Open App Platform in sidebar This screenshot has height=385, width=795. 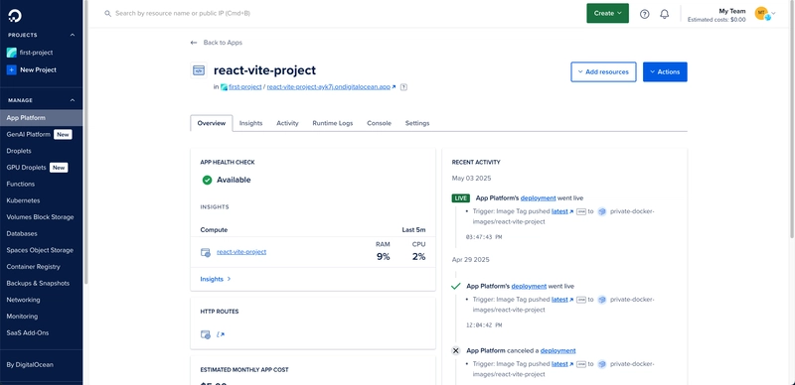(x=41, y=118)
